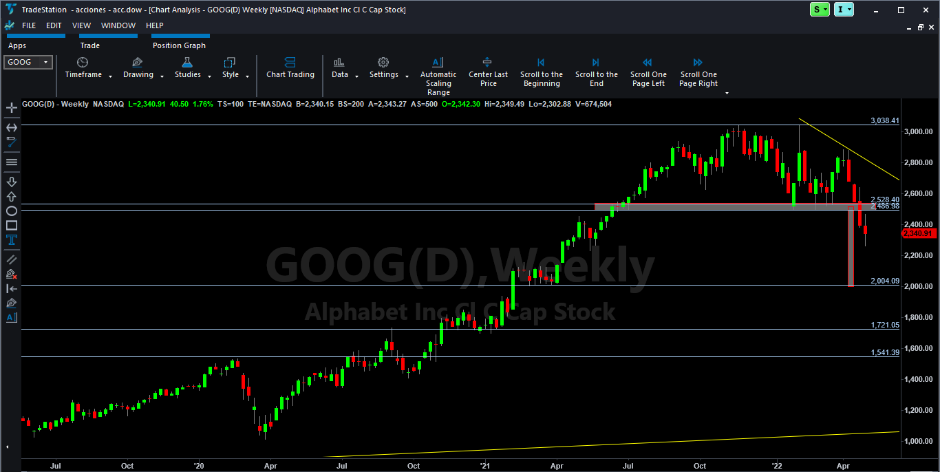Click the pen with red X icon
940x472 pixels.
click(x=12, y=274)
